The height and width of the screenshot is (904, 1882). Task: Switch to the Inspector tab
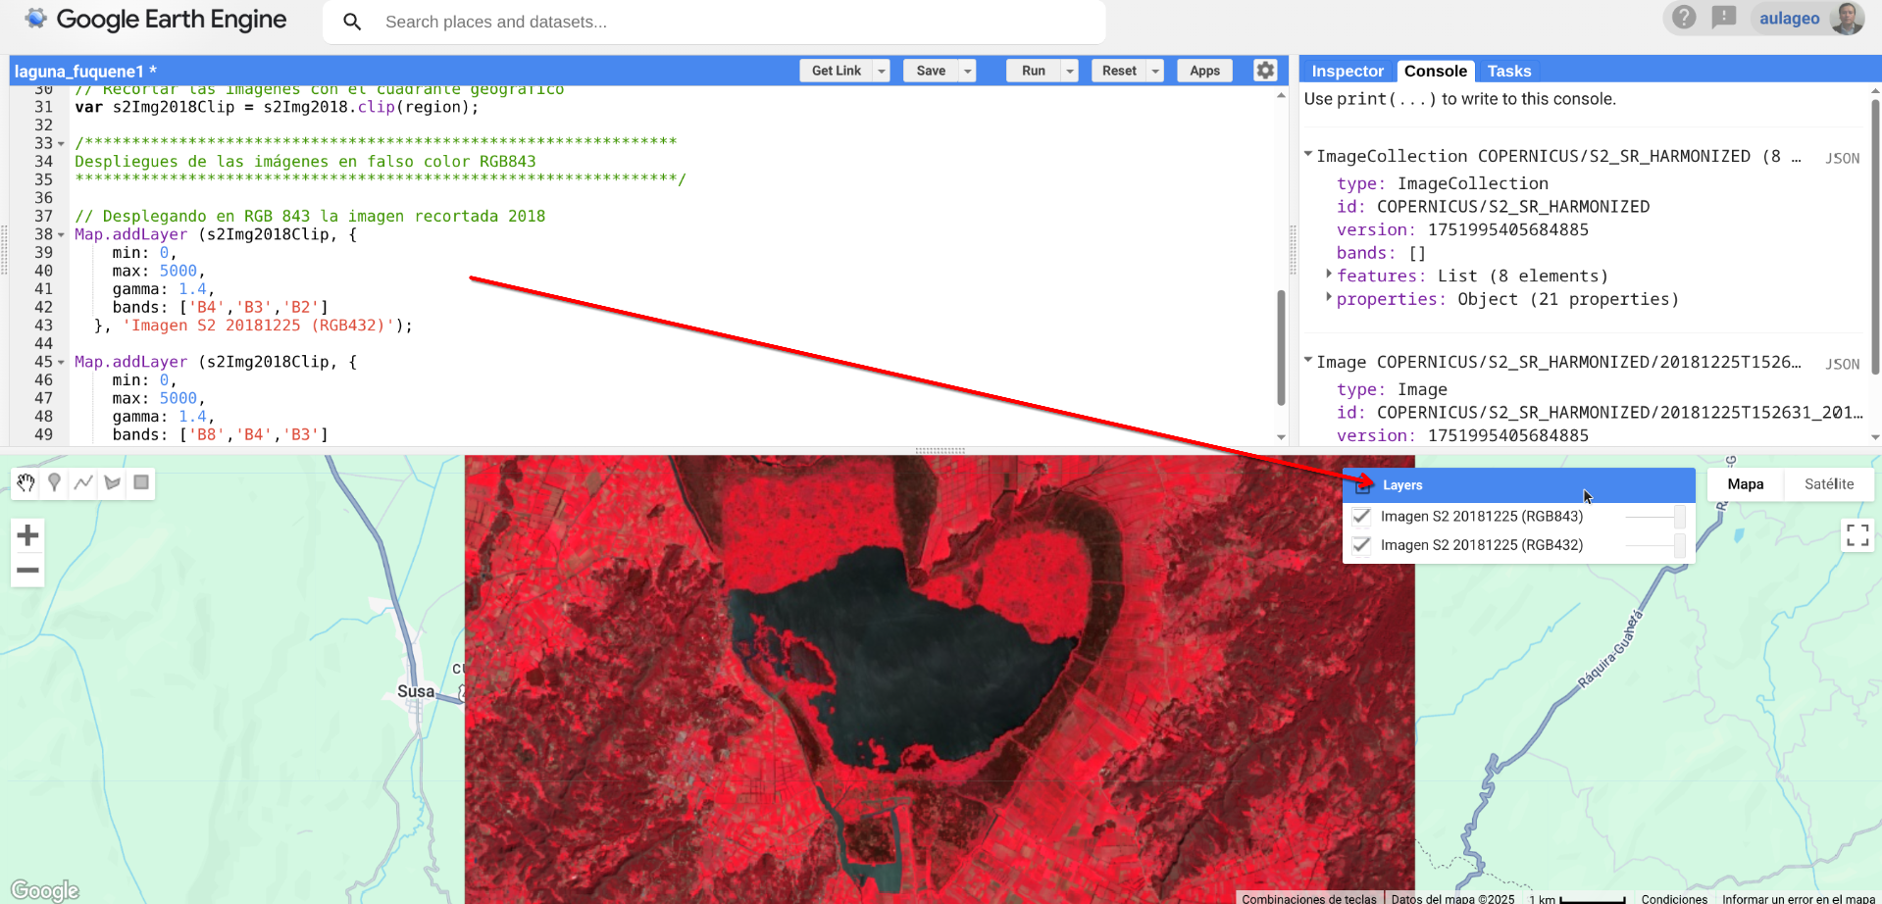pyautogui.click(x=1347, y=71)
